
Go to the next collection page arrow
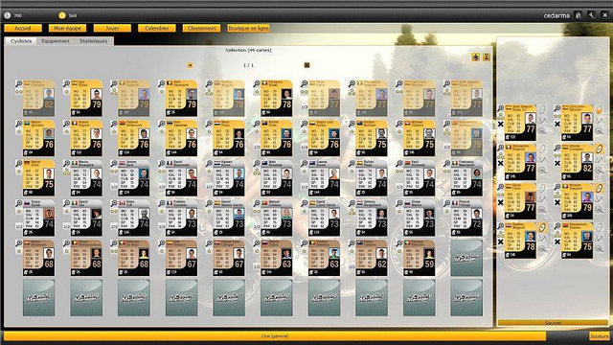point(306,65)
